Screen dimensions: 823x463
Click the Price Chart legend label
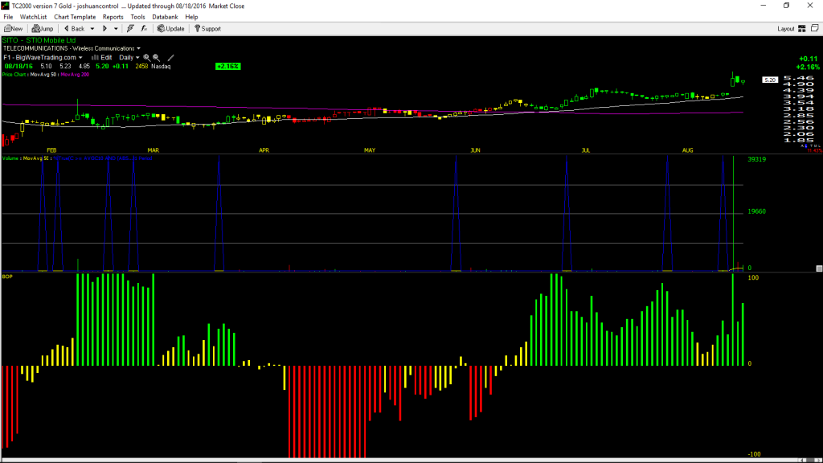(14, 75)
